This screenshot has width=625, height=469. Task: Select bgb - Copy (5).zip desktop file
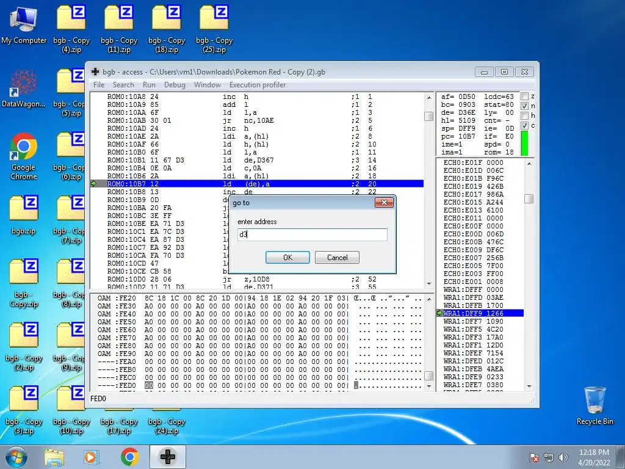click(x=68, y=93)
